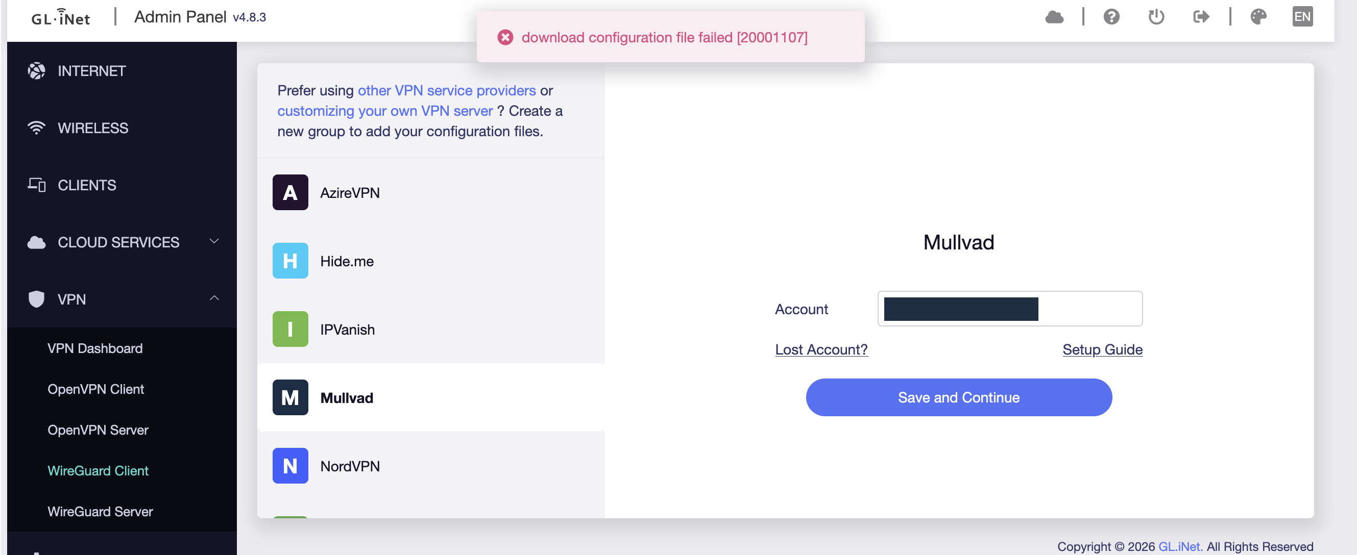Switch language via the EN icon
Viewport: 1357px width, 555px height.
click(x=1302, y=17)
